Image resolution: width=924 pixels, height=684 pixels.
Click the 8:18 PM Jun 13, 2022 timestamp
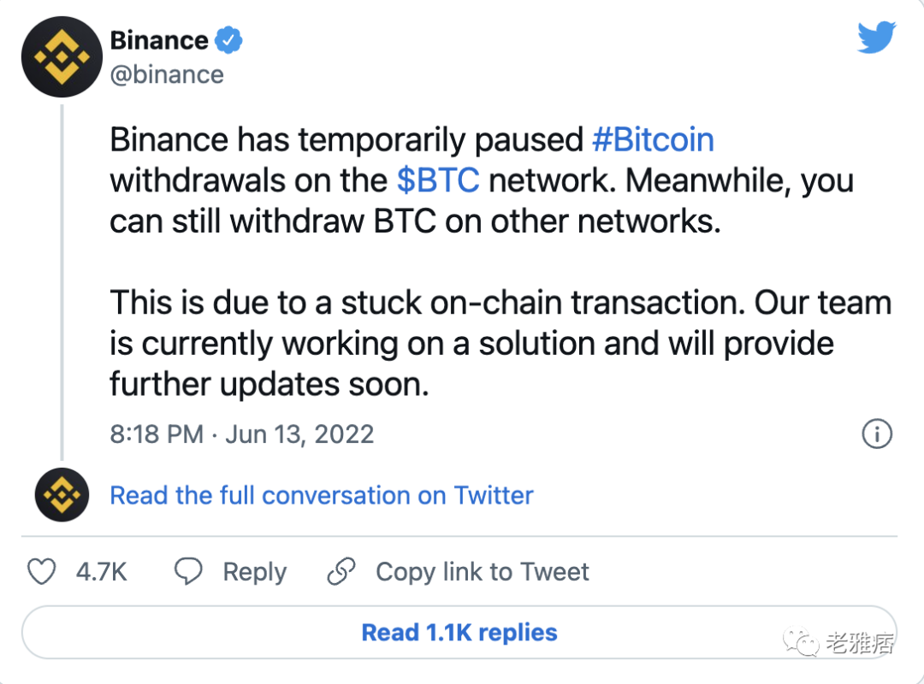(x=242, y=434)
